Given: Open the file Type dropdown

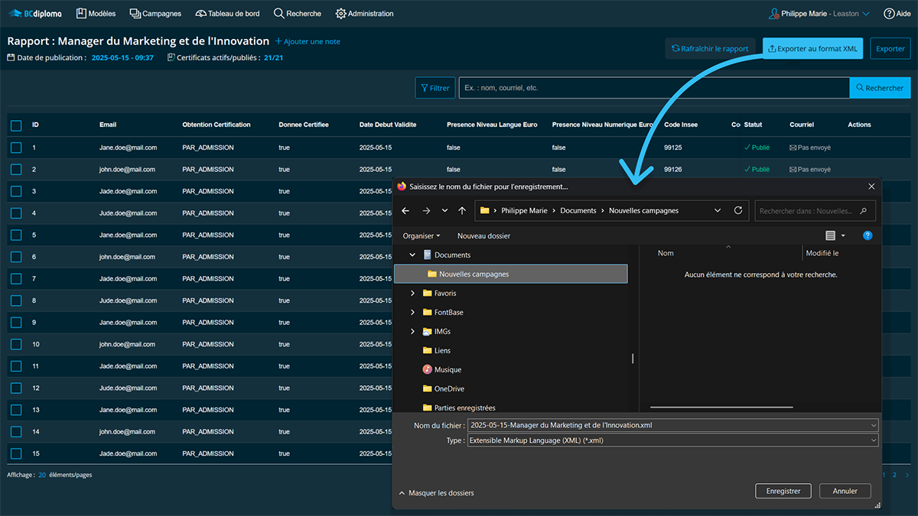Looking at the screenshot, I should [672, 440].
